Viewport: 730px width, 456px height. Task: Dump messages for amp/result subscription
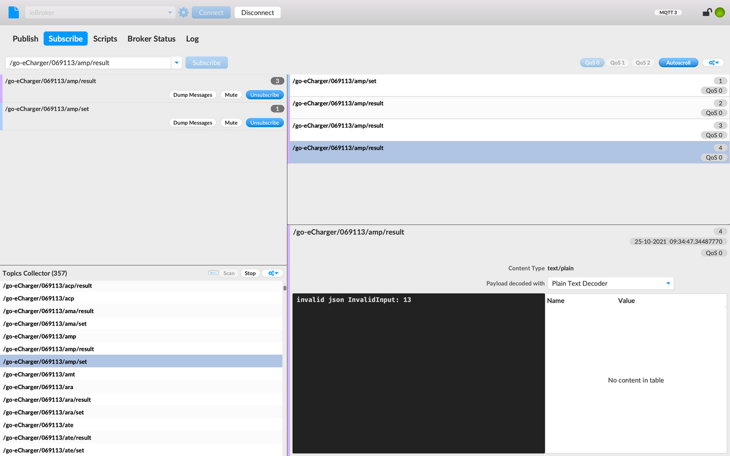click(193, 95)
